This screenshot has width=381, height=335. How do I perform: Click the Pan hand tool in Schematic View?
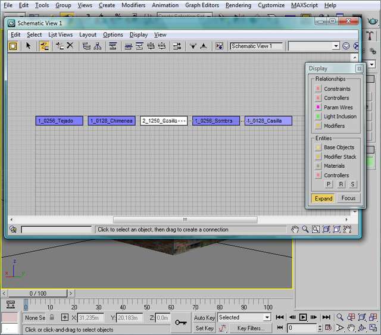pos(295,229)
